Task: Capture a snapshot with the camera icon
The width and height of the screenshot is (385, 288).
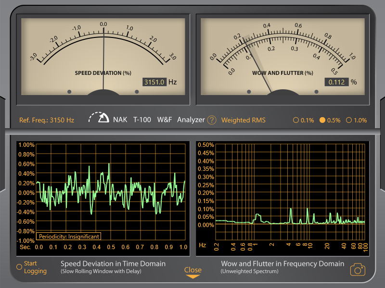Action: coord(357,269)
